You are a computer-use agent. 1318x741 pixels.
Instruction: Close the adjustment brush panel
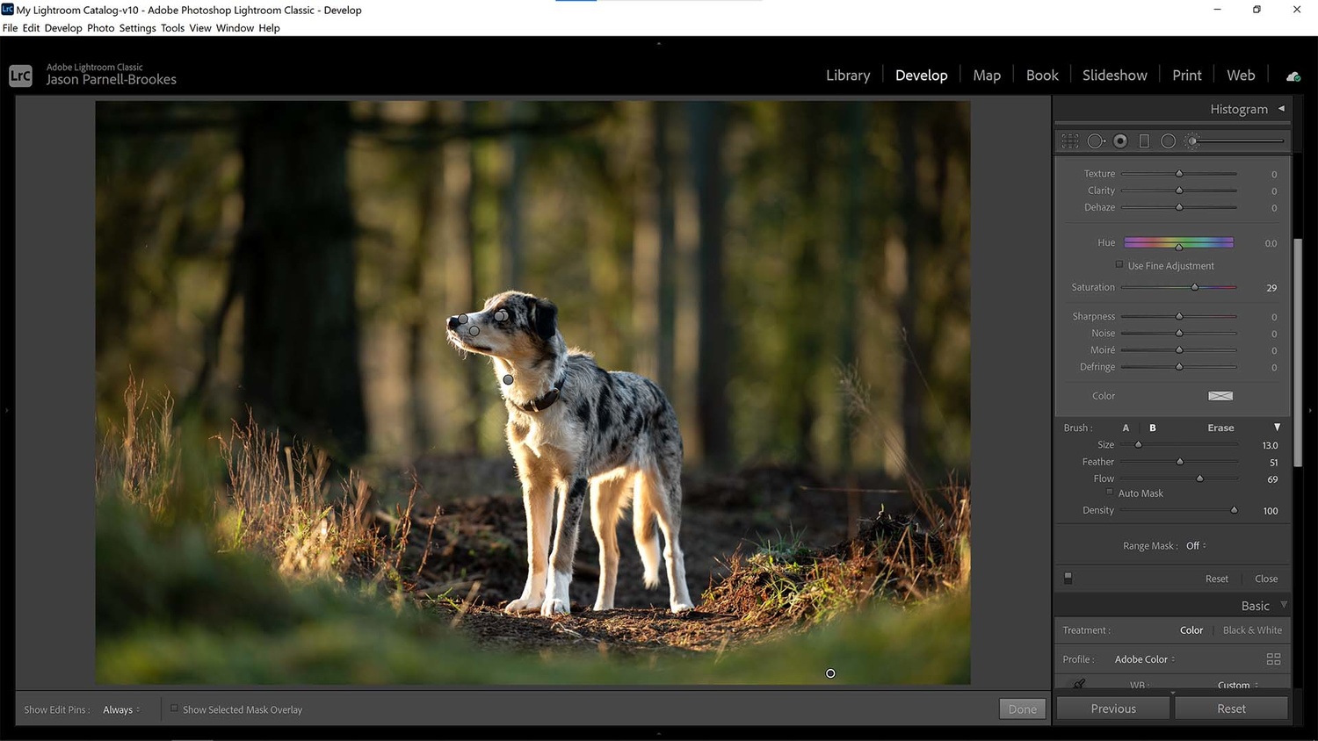[1266, 579]
